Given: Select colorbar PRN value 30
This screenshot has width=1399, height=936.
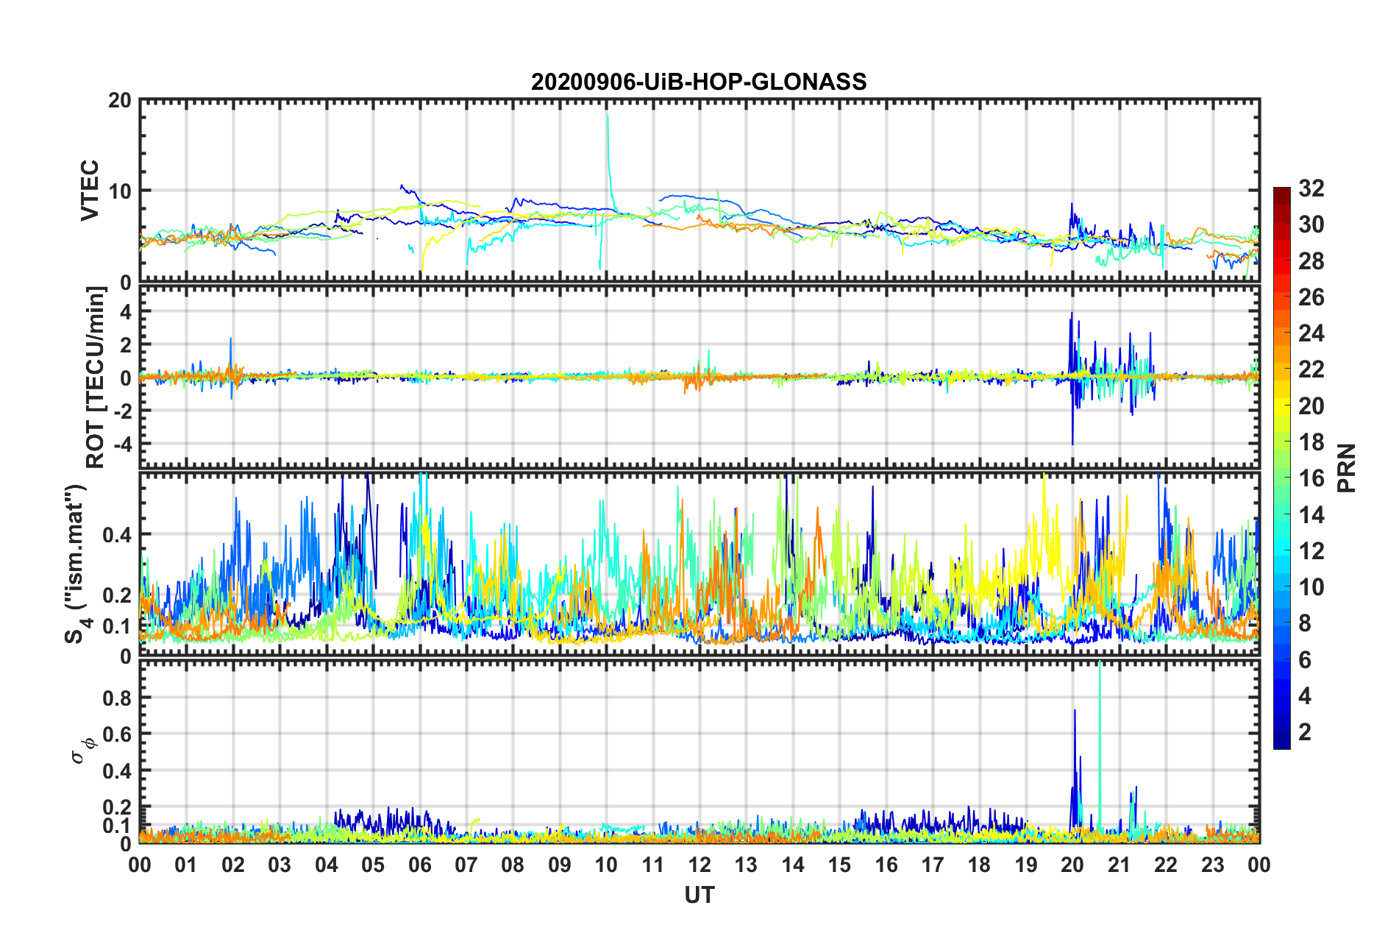Looking at the screenshot, I should [x=1311, y=224].
